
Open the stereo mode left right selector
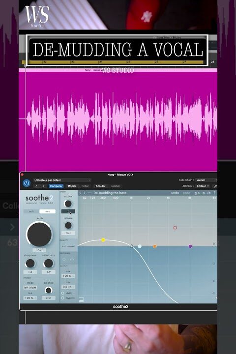[x=30, y=288]
